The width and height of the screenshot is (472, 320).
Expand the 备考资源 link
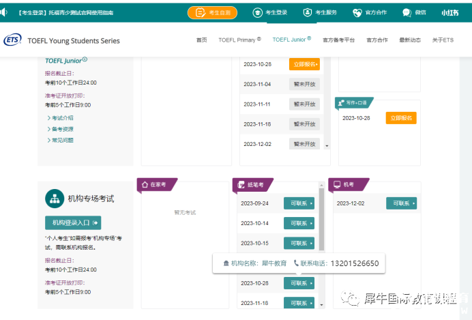point(60,129)
